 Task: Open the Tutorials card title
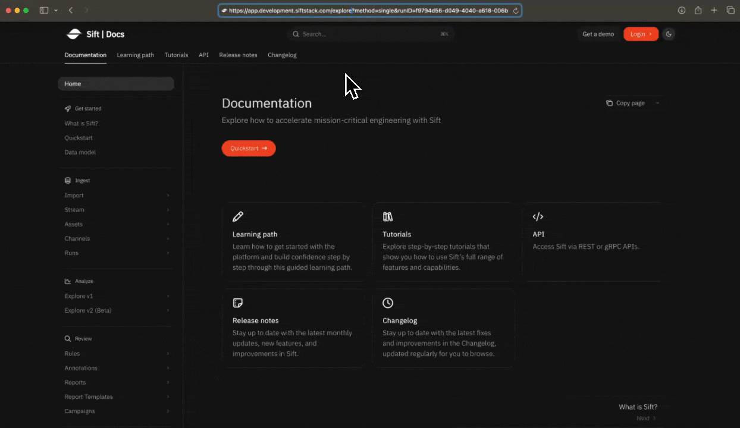[x=397, y=234]
